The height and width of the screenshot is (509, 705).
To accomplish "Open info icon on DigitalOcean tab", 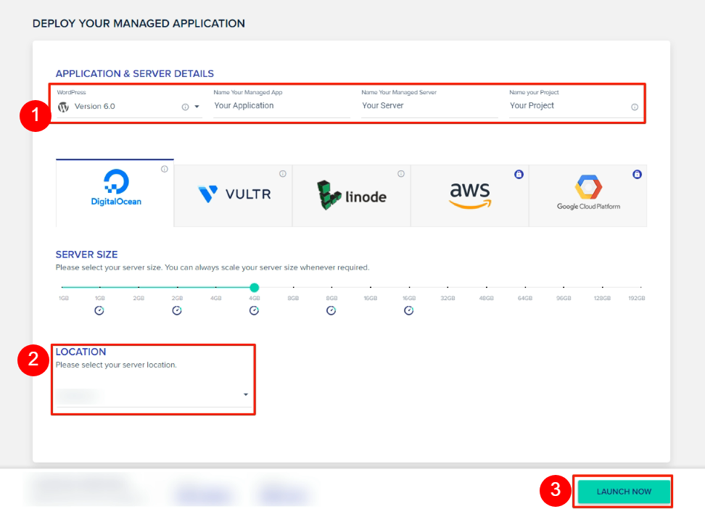I will coord(165,169).
